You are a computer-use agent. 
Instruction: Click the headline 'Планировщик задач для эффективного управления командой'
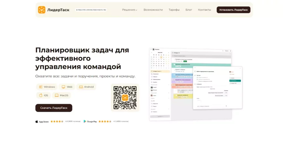[x=82, y=58]
